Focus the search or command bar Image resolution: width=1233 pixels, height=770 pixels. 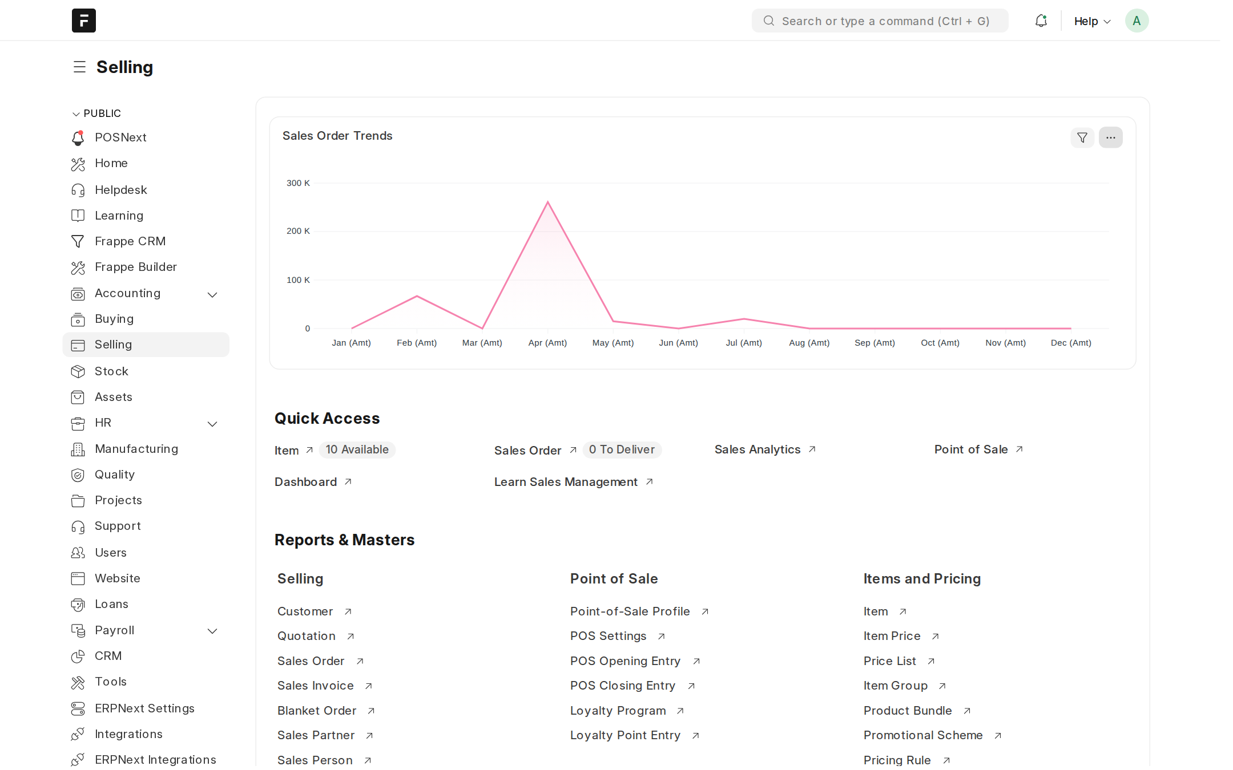(x=880, y=21)
